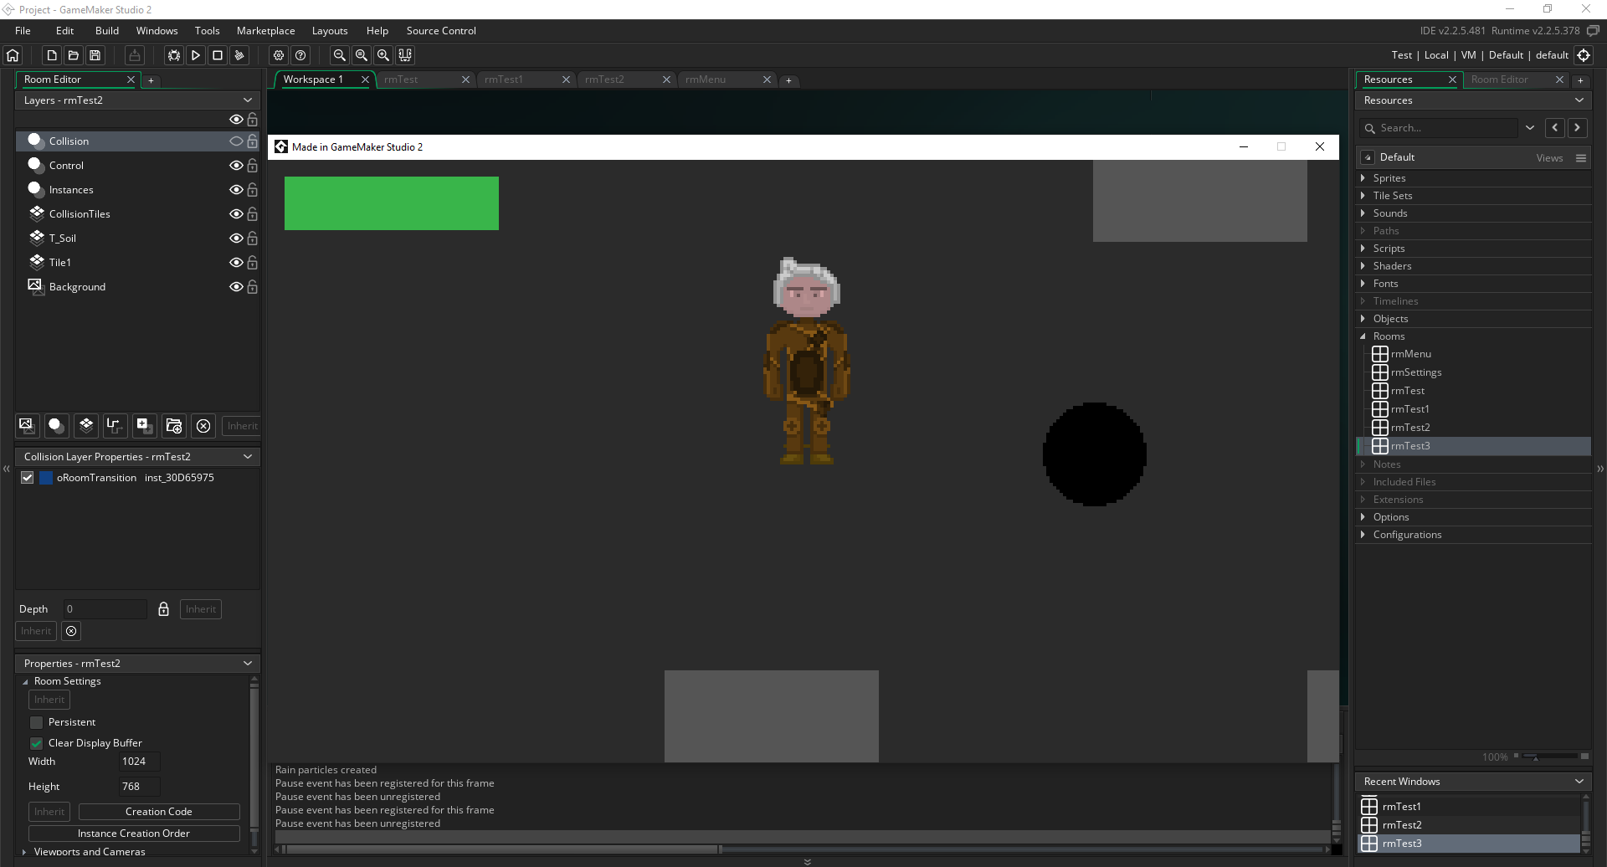Expand the Objects resource folder
Screen dimensions: 1607x867
pos(1363,319)
